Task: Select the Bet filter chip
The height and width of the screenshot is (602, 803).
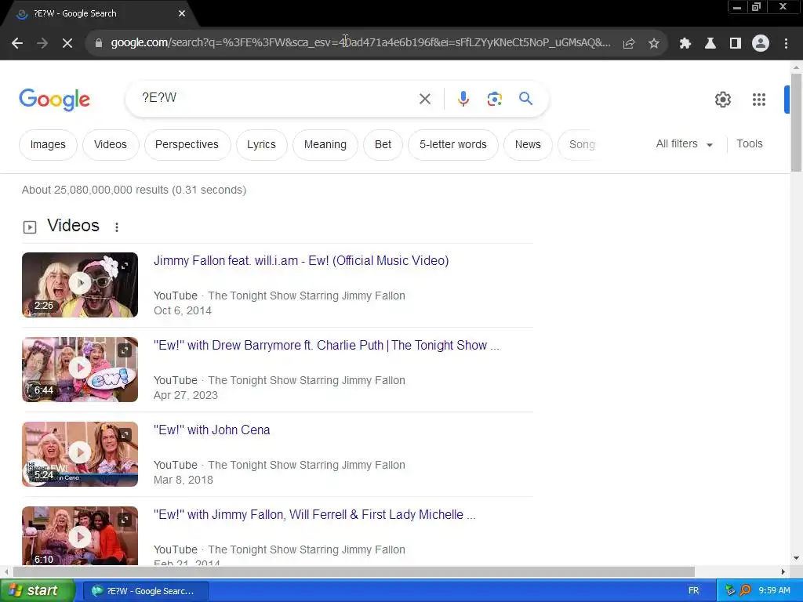Action: (383, 145)
